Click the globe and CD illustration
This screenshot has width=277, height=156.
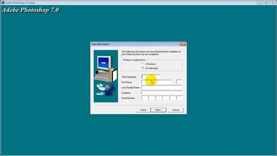106,90
